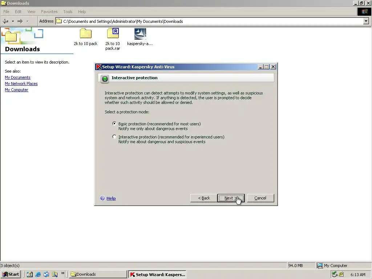Launch Outlook Express from quick launch
Screen dimensions: 372x279
coord(46,274)
